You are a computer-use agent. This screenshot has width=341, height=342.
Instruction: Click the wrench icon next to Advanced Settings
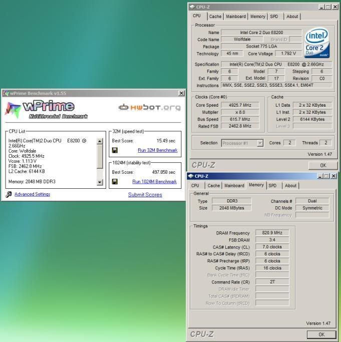click(x=9, y=194)
